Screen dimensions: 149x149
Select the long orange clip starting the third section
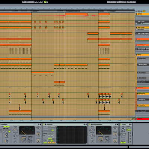(76, 14)
